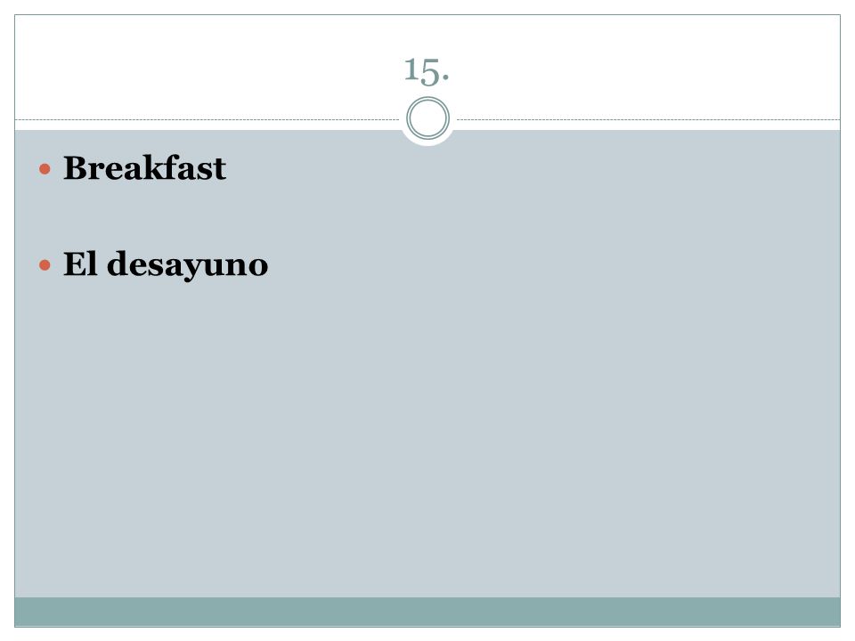Click the dashed divider line left of the circle
Image resolution: width=855 pixels, height=641 pixels.
pos(208,119)
